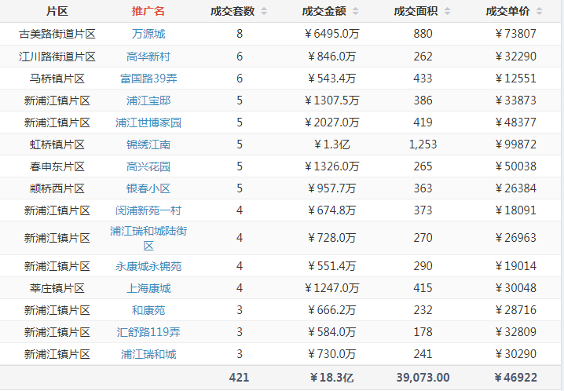564x391 pixels.
Task: Click the ¥99872 unit price cell
Action: tap(515, 144)
